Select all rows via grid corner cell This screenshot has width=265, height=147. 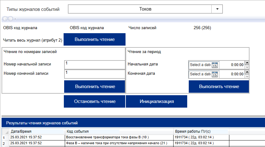click(x=6, y=131)
